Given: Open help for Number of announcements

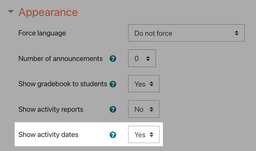Looking at the screenshot, I should pos(113,59).
